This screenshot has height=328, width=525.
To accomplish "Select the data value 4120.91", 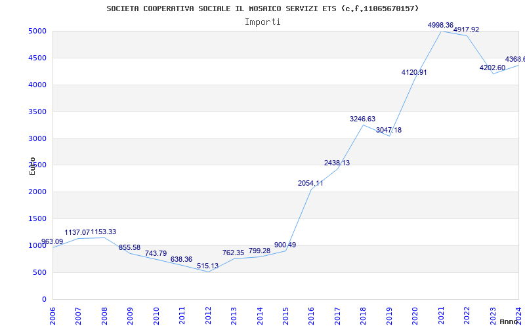I will 414,72.
